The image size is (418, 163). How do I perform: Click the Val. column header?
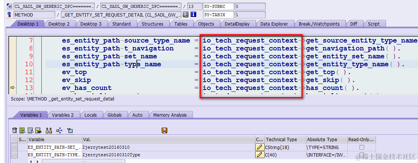coord(168,139)
